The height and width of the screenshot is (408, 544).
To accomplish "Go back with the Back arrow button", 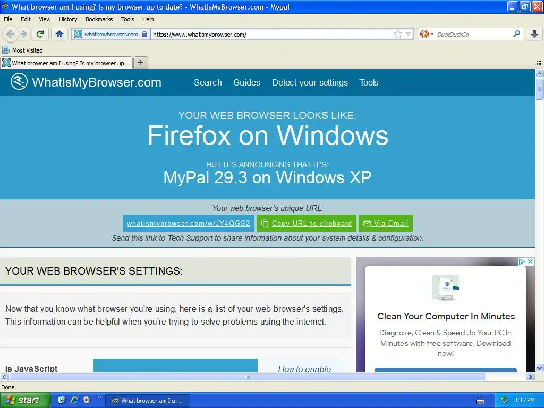I will coord(11,34).
